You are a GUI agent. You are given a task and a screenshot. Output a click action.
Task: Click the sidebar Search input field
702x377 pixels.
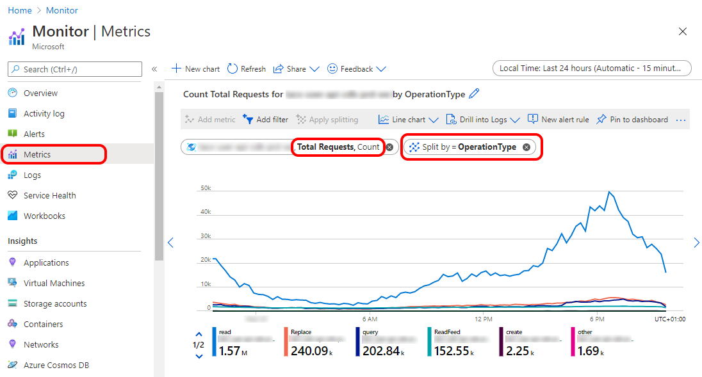tap(75, 69)
